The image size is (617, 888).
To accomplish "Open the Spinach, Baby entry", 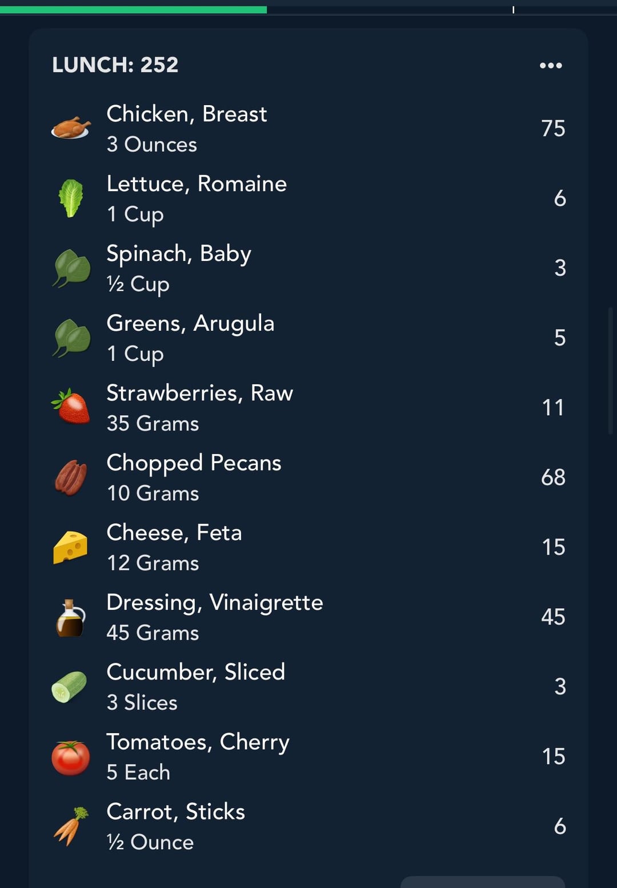I will coord(308,268).
